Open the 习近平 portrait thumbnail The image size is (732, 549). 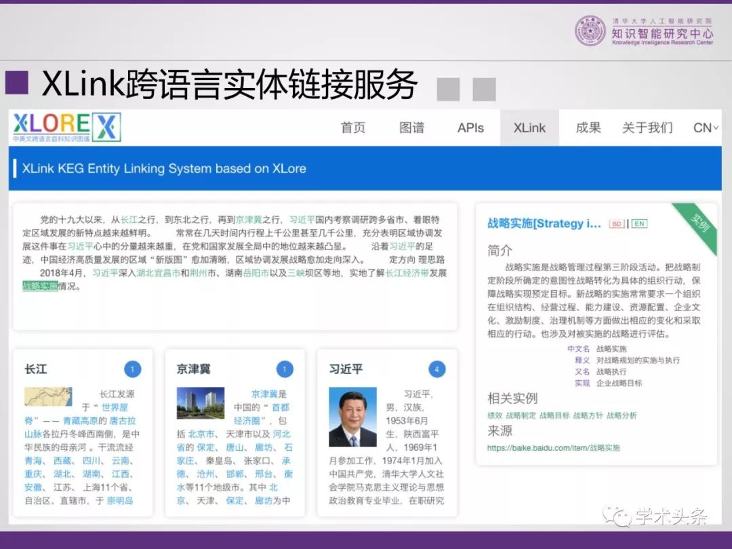[x=353, y=416]
